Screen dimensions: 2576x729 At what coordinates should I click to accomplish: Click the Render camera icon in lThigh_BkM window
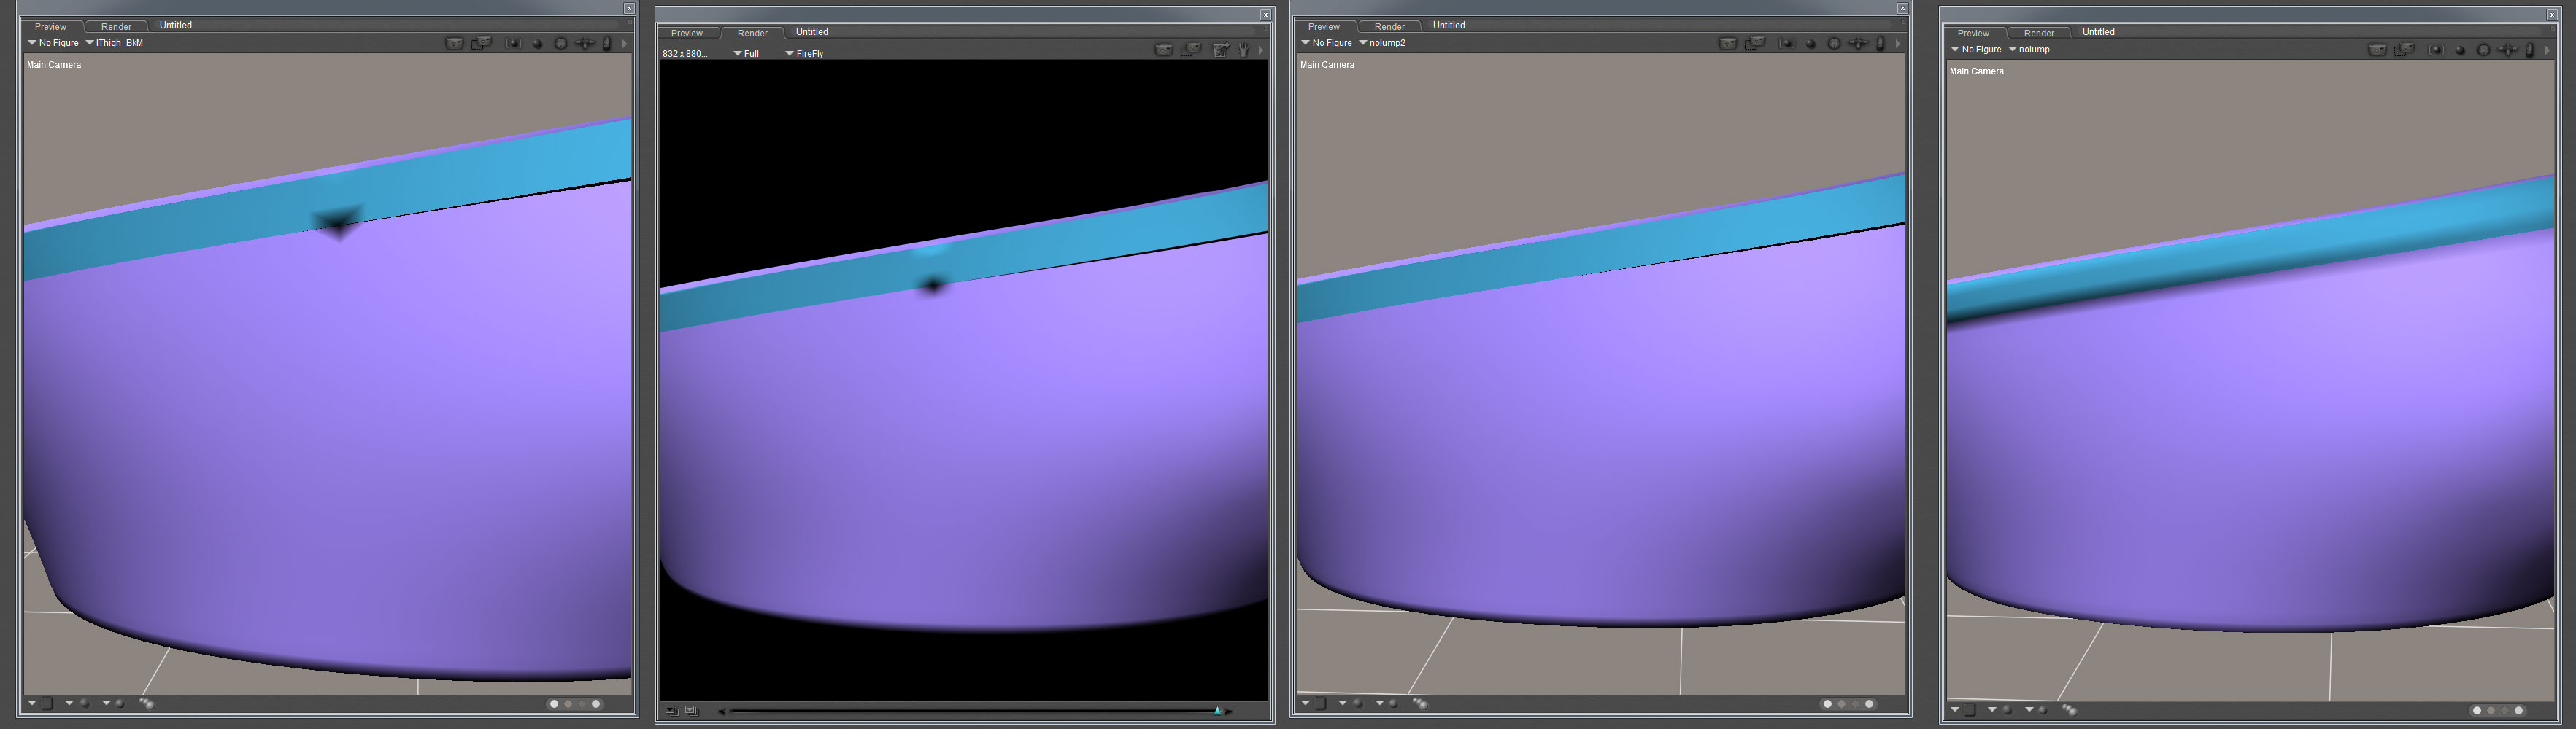[x=454, y=43]
